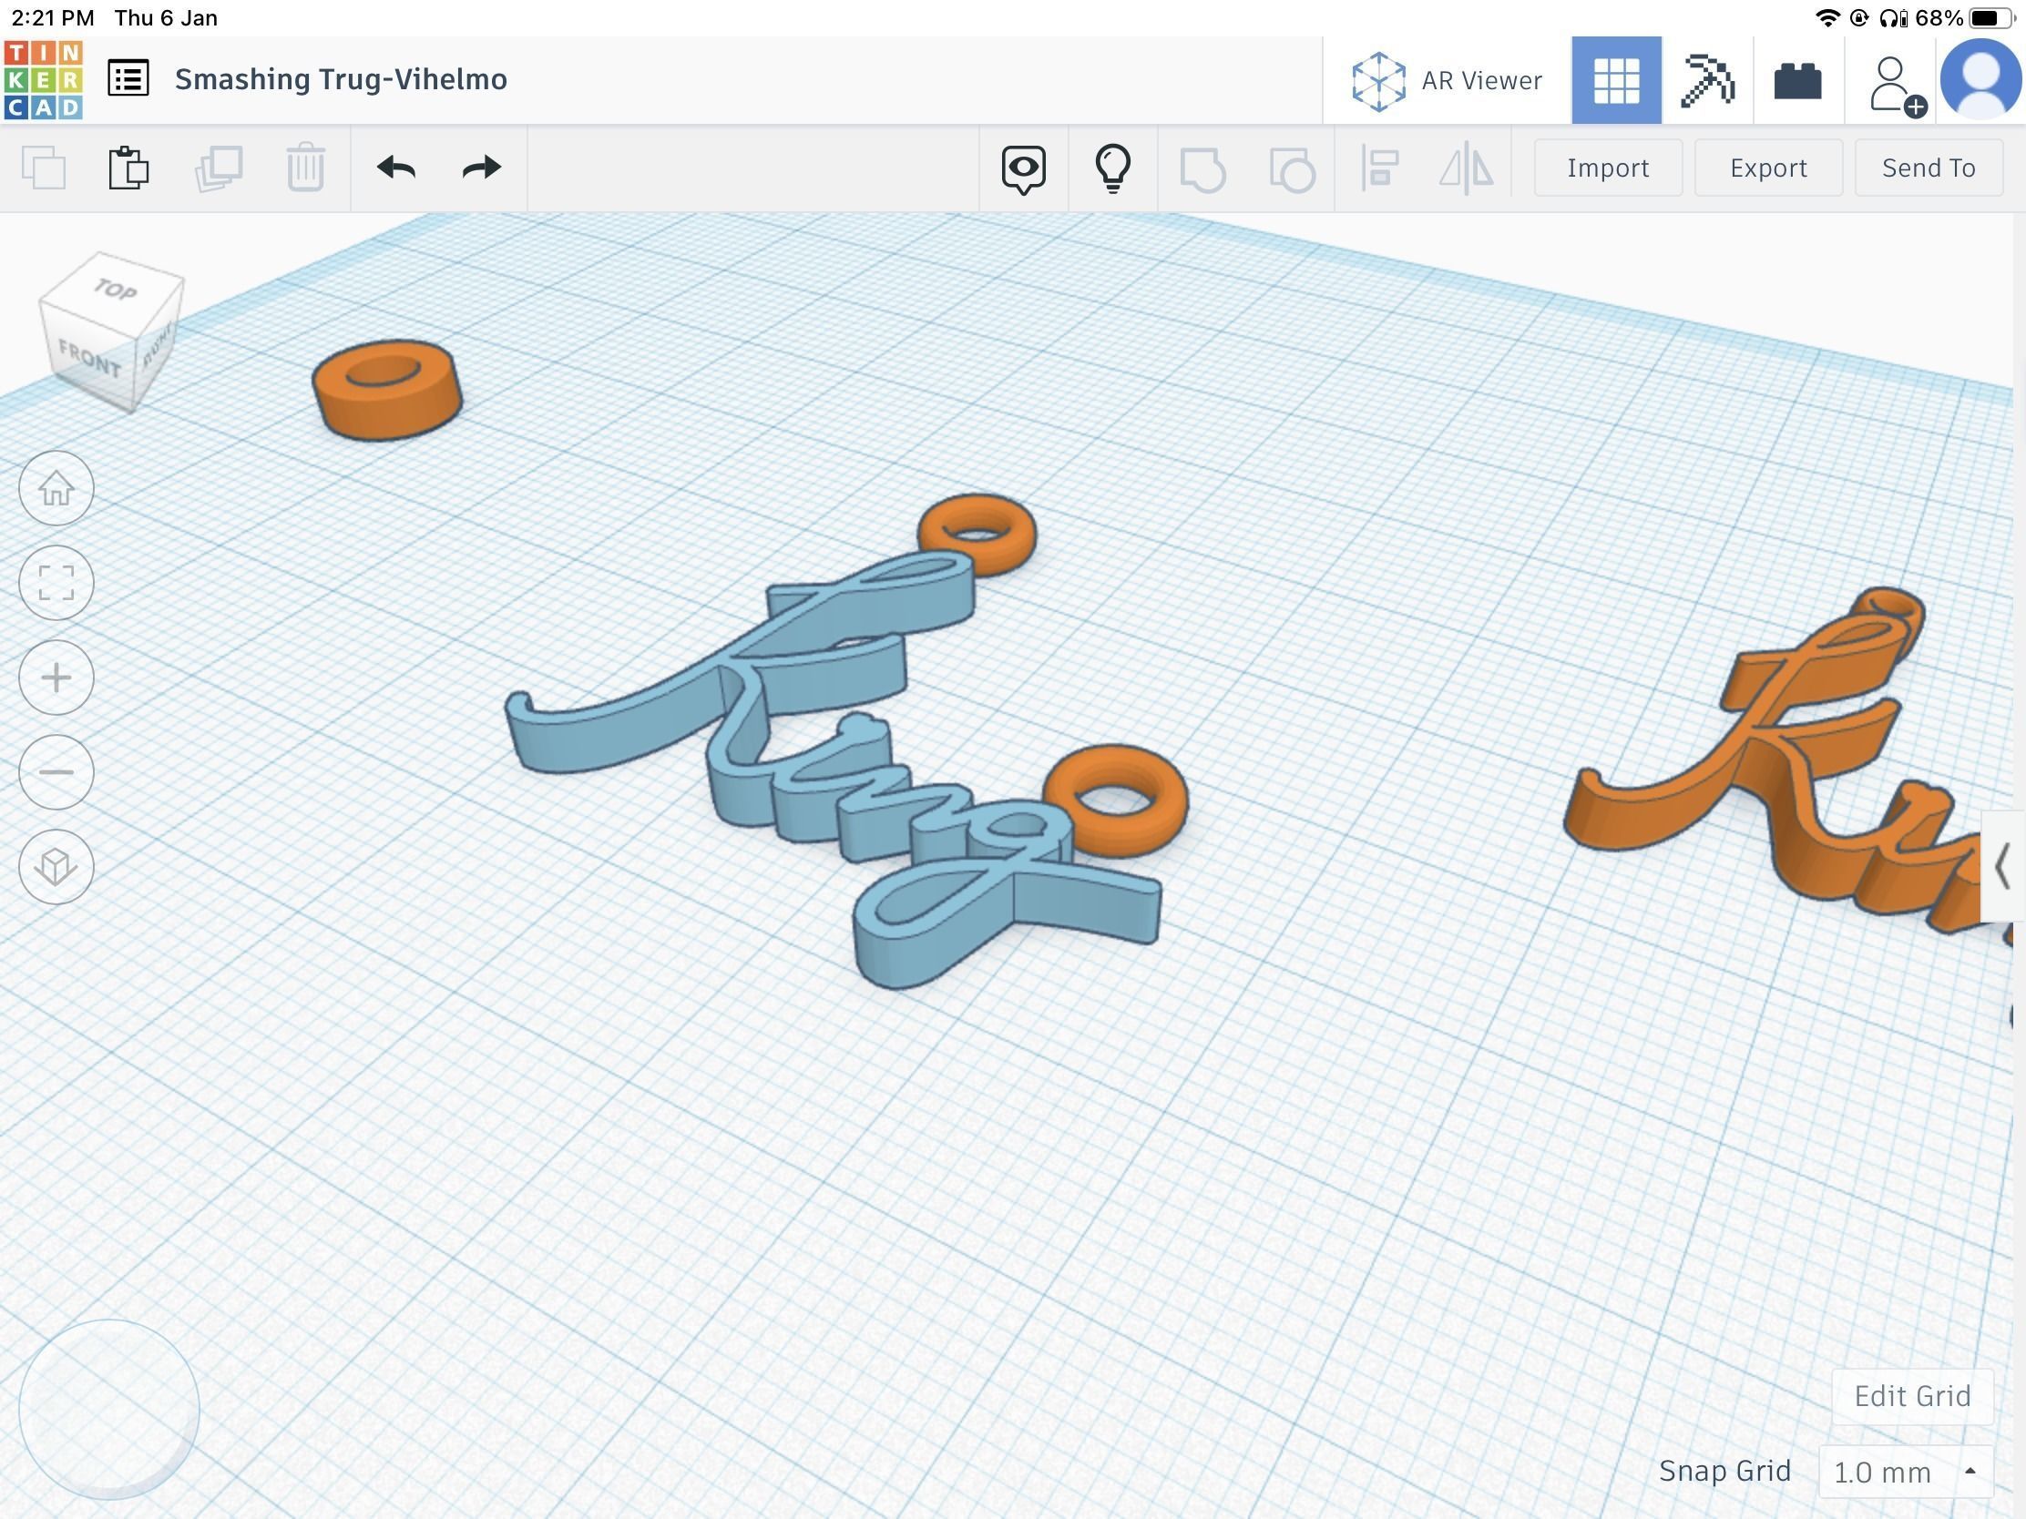The image size is (2026, 1519).
Task: Fit all in view icon
Action: coord(56,582)
